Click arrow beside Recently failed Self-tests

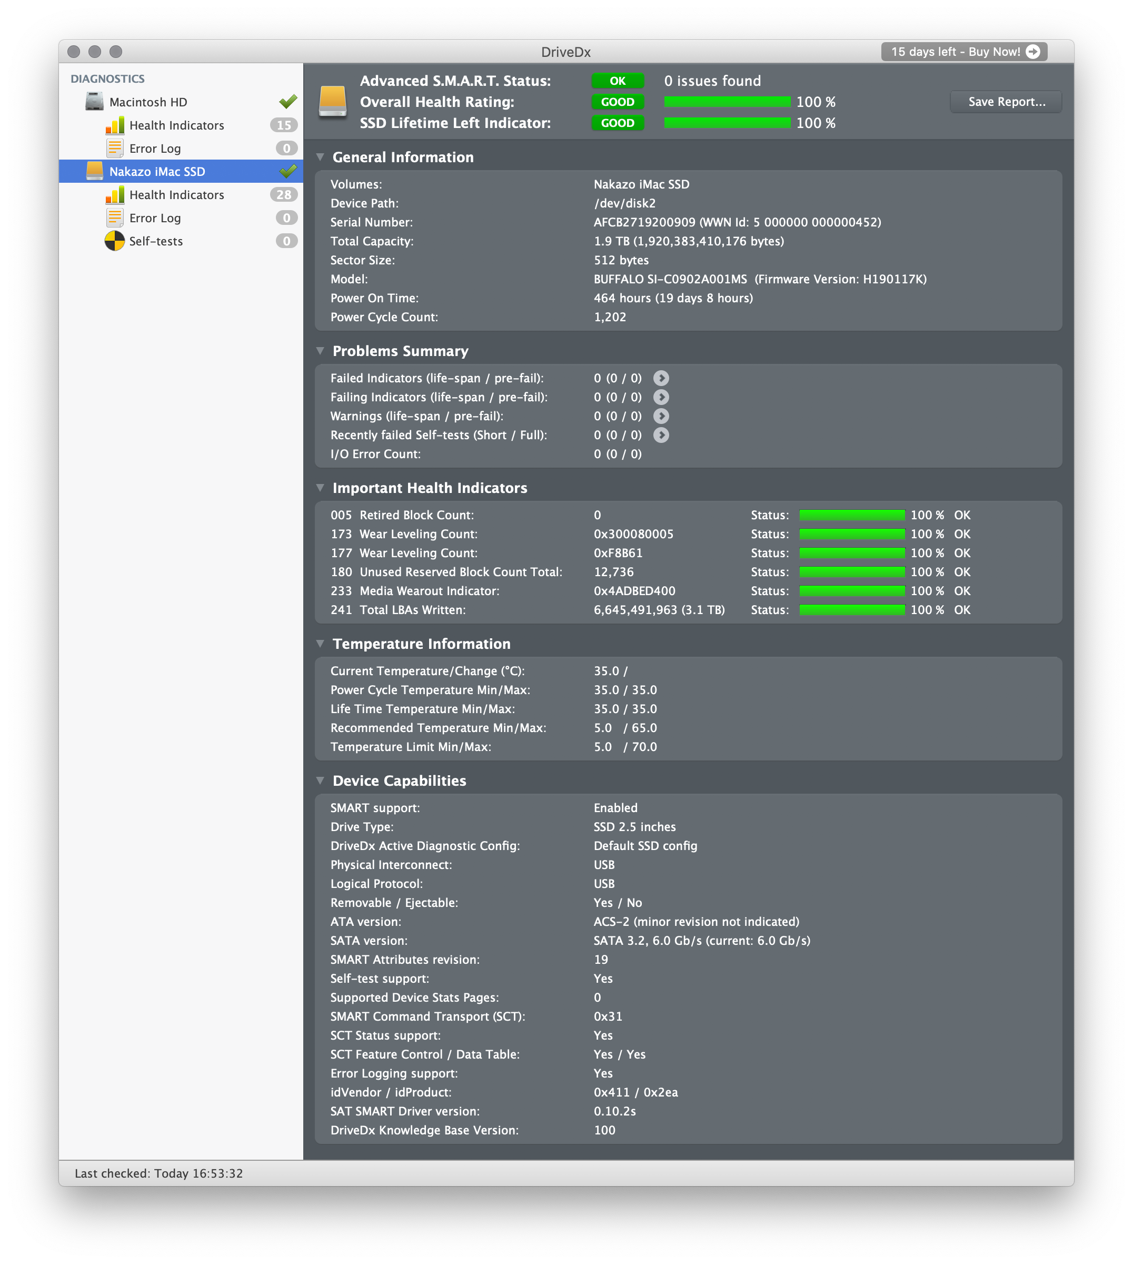pyautogui.click(x=661, y=435)
